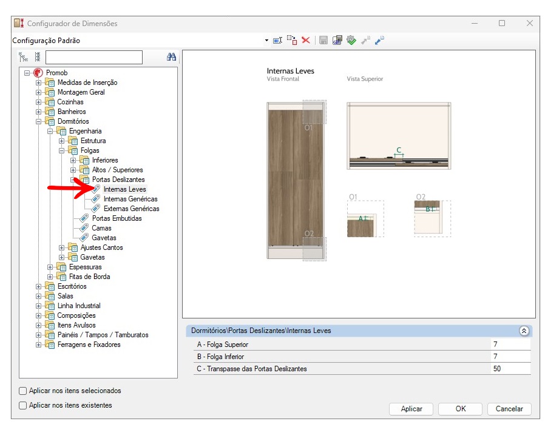Select Portas Embutidas tree item

click(x=117, y=218)
